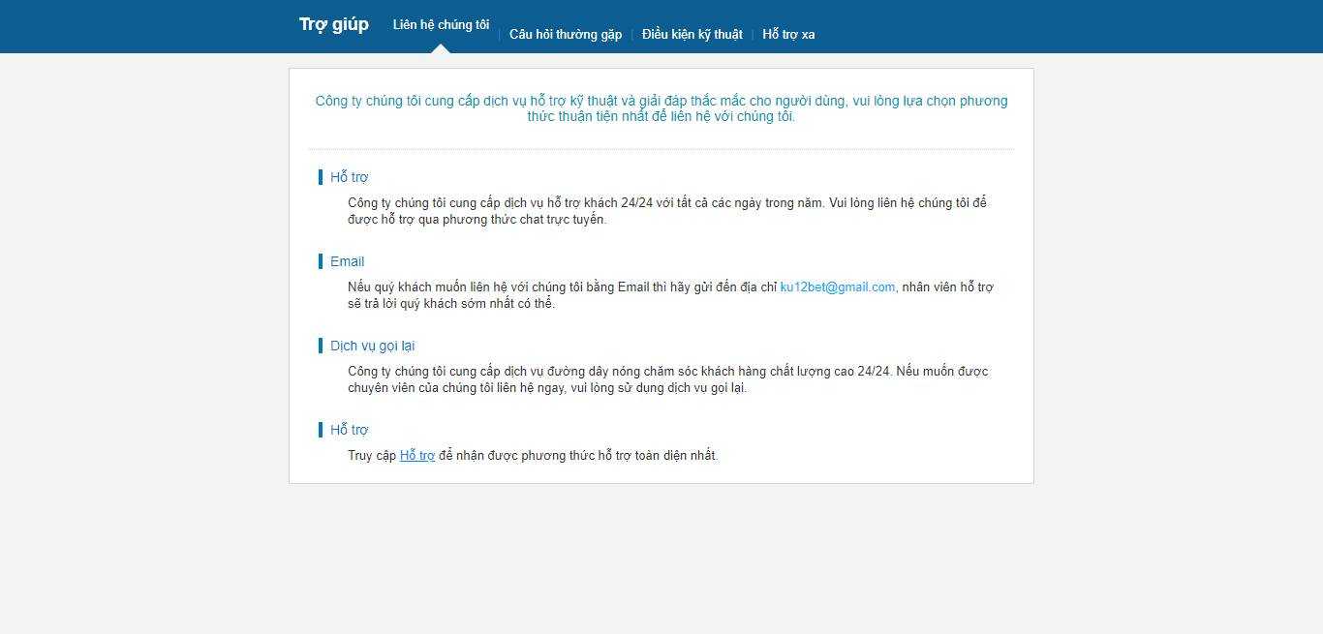Click the blue marker beside the Hỗ trợ heading above the 24/24 paragraph

click(321, 177)
